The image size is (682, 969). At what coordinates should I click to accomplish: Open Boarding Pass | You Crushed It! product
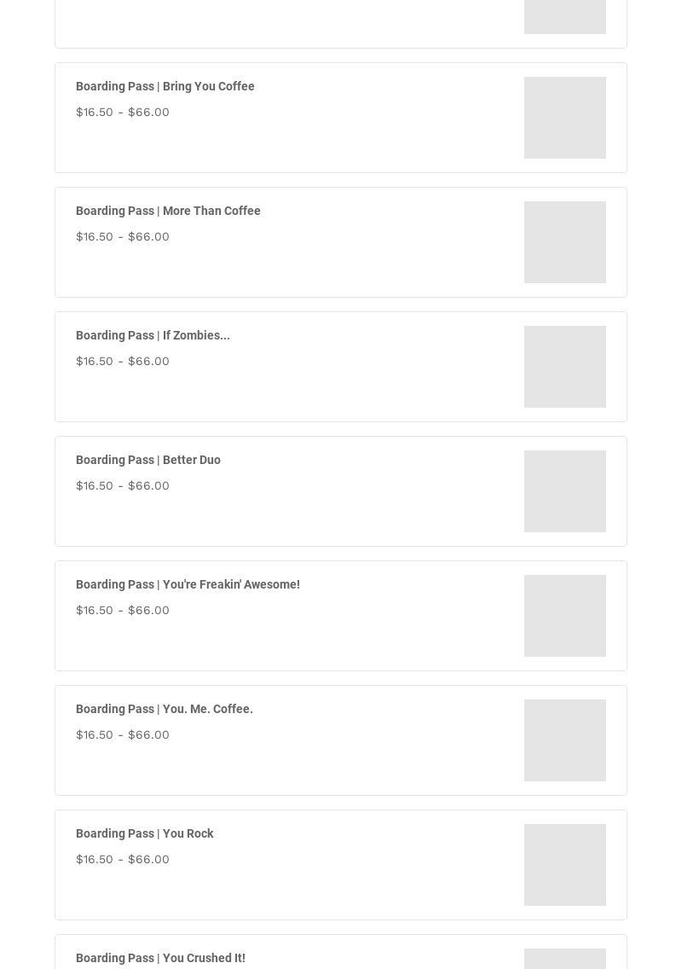160,958
